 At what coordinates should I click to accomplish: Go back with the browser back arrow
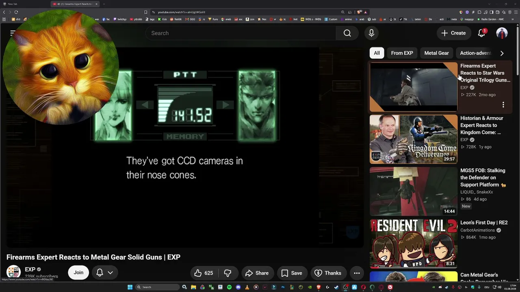(x=4, y=12)
